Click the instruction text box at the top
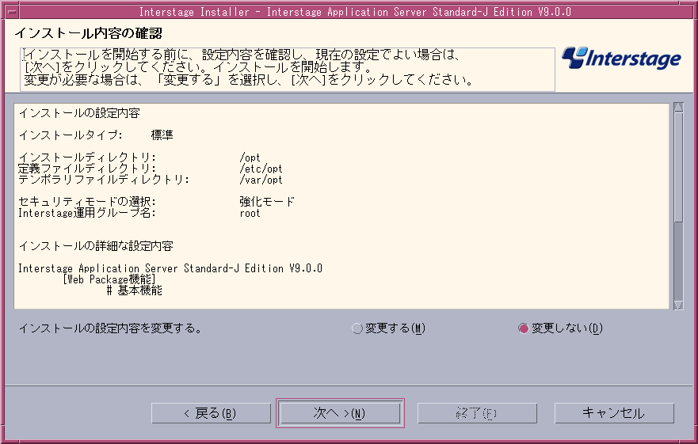The width and height of the screenshot is (698, 444). 288,69
